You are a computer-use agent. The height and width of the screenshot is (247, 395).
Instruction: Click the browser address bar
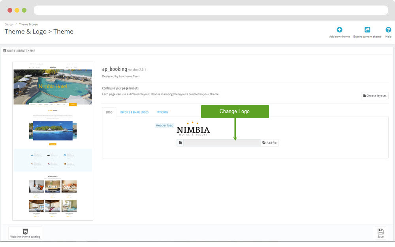click(x=211, y=10)
